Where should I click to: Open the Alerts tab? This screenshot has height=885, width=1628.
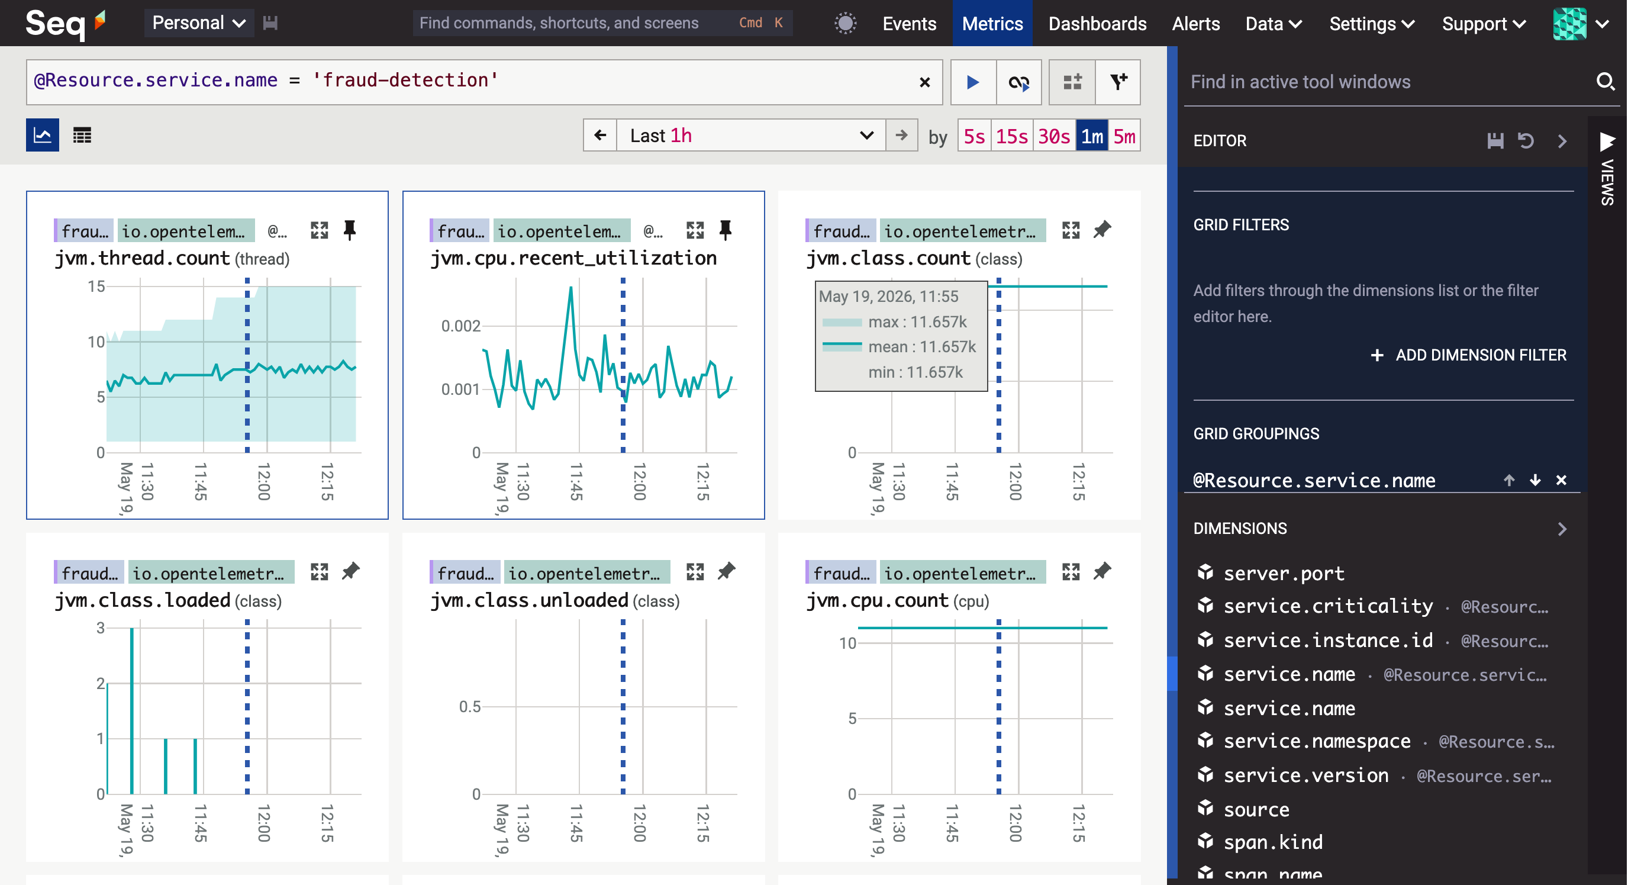[1196, 24]
